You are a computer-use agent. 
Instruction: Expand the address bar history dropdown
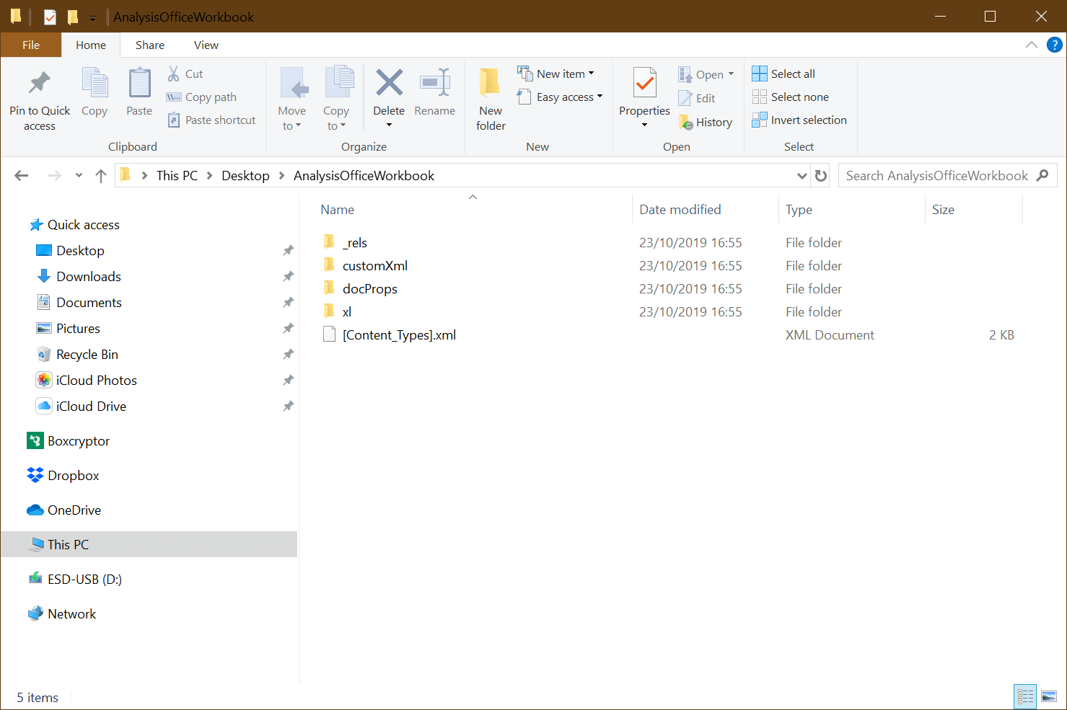click(802, 175)
